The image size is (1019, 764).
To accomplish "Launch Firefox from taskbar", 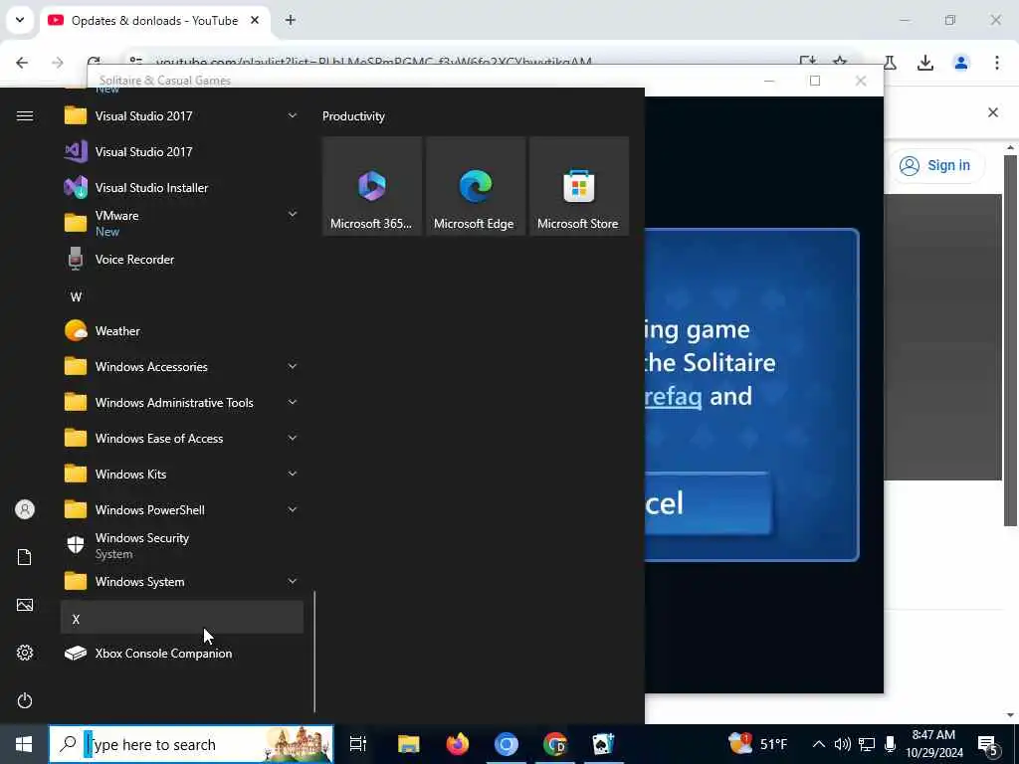I will click(458, 744).
